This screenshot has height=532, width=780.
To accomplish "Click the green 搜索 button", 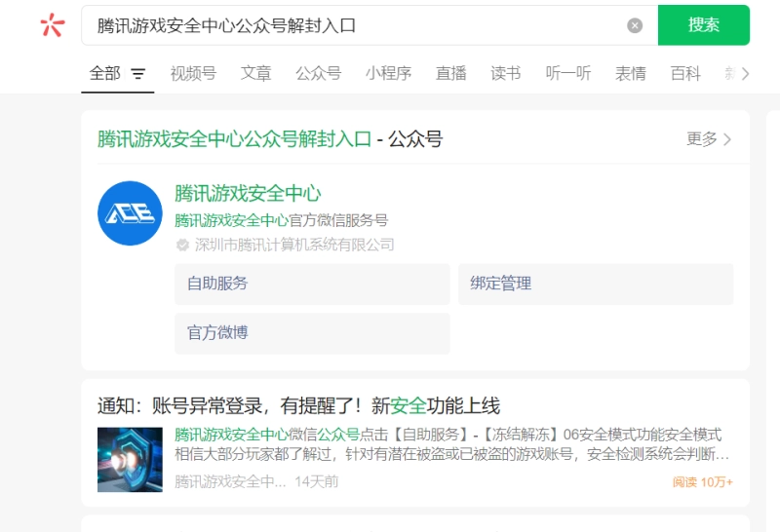I will tap(703, 25).
